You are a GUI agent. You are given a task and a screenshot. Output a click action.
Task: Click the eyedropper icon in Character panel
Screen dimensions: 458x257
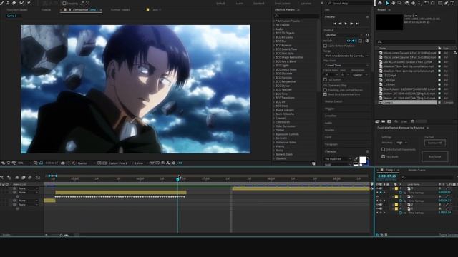356,158
